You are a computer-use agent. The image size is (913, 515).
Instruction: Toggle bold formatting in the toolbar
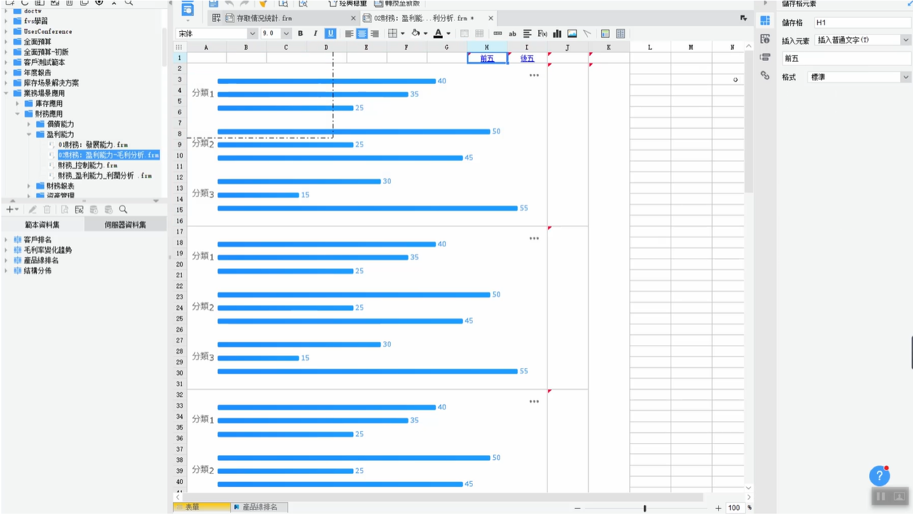300,34
